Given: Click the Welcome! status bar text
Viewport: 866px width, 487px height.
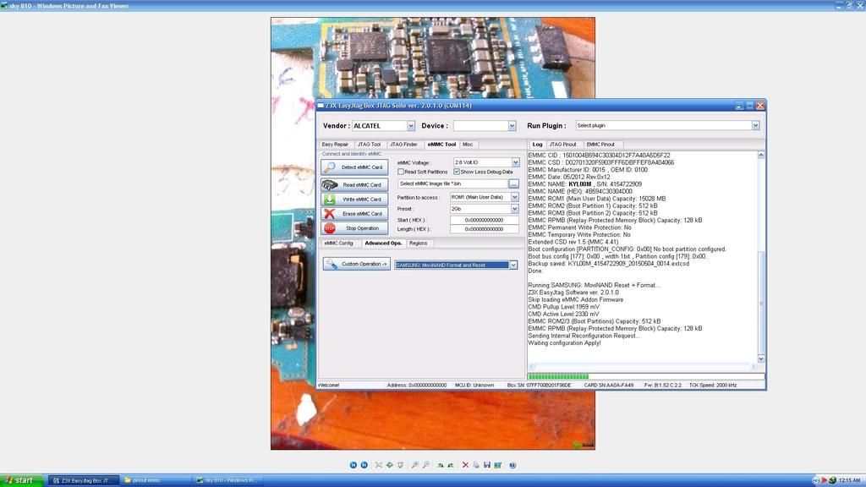Looking at the screenshot, I should [329, 386].
